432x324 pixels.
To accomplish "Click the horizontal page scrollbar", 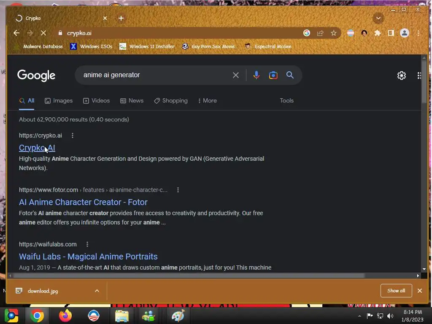I will coord(189,275).
